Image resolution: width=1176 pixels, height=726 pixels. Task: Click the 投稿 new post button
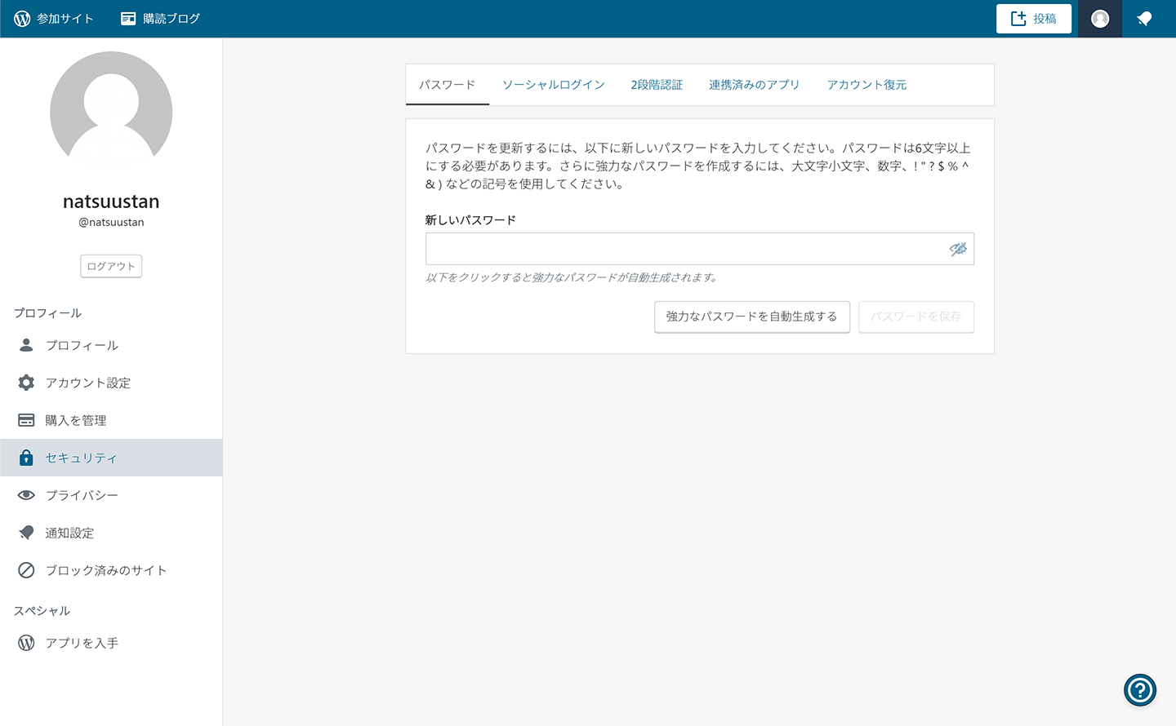tap(1034, 18)
